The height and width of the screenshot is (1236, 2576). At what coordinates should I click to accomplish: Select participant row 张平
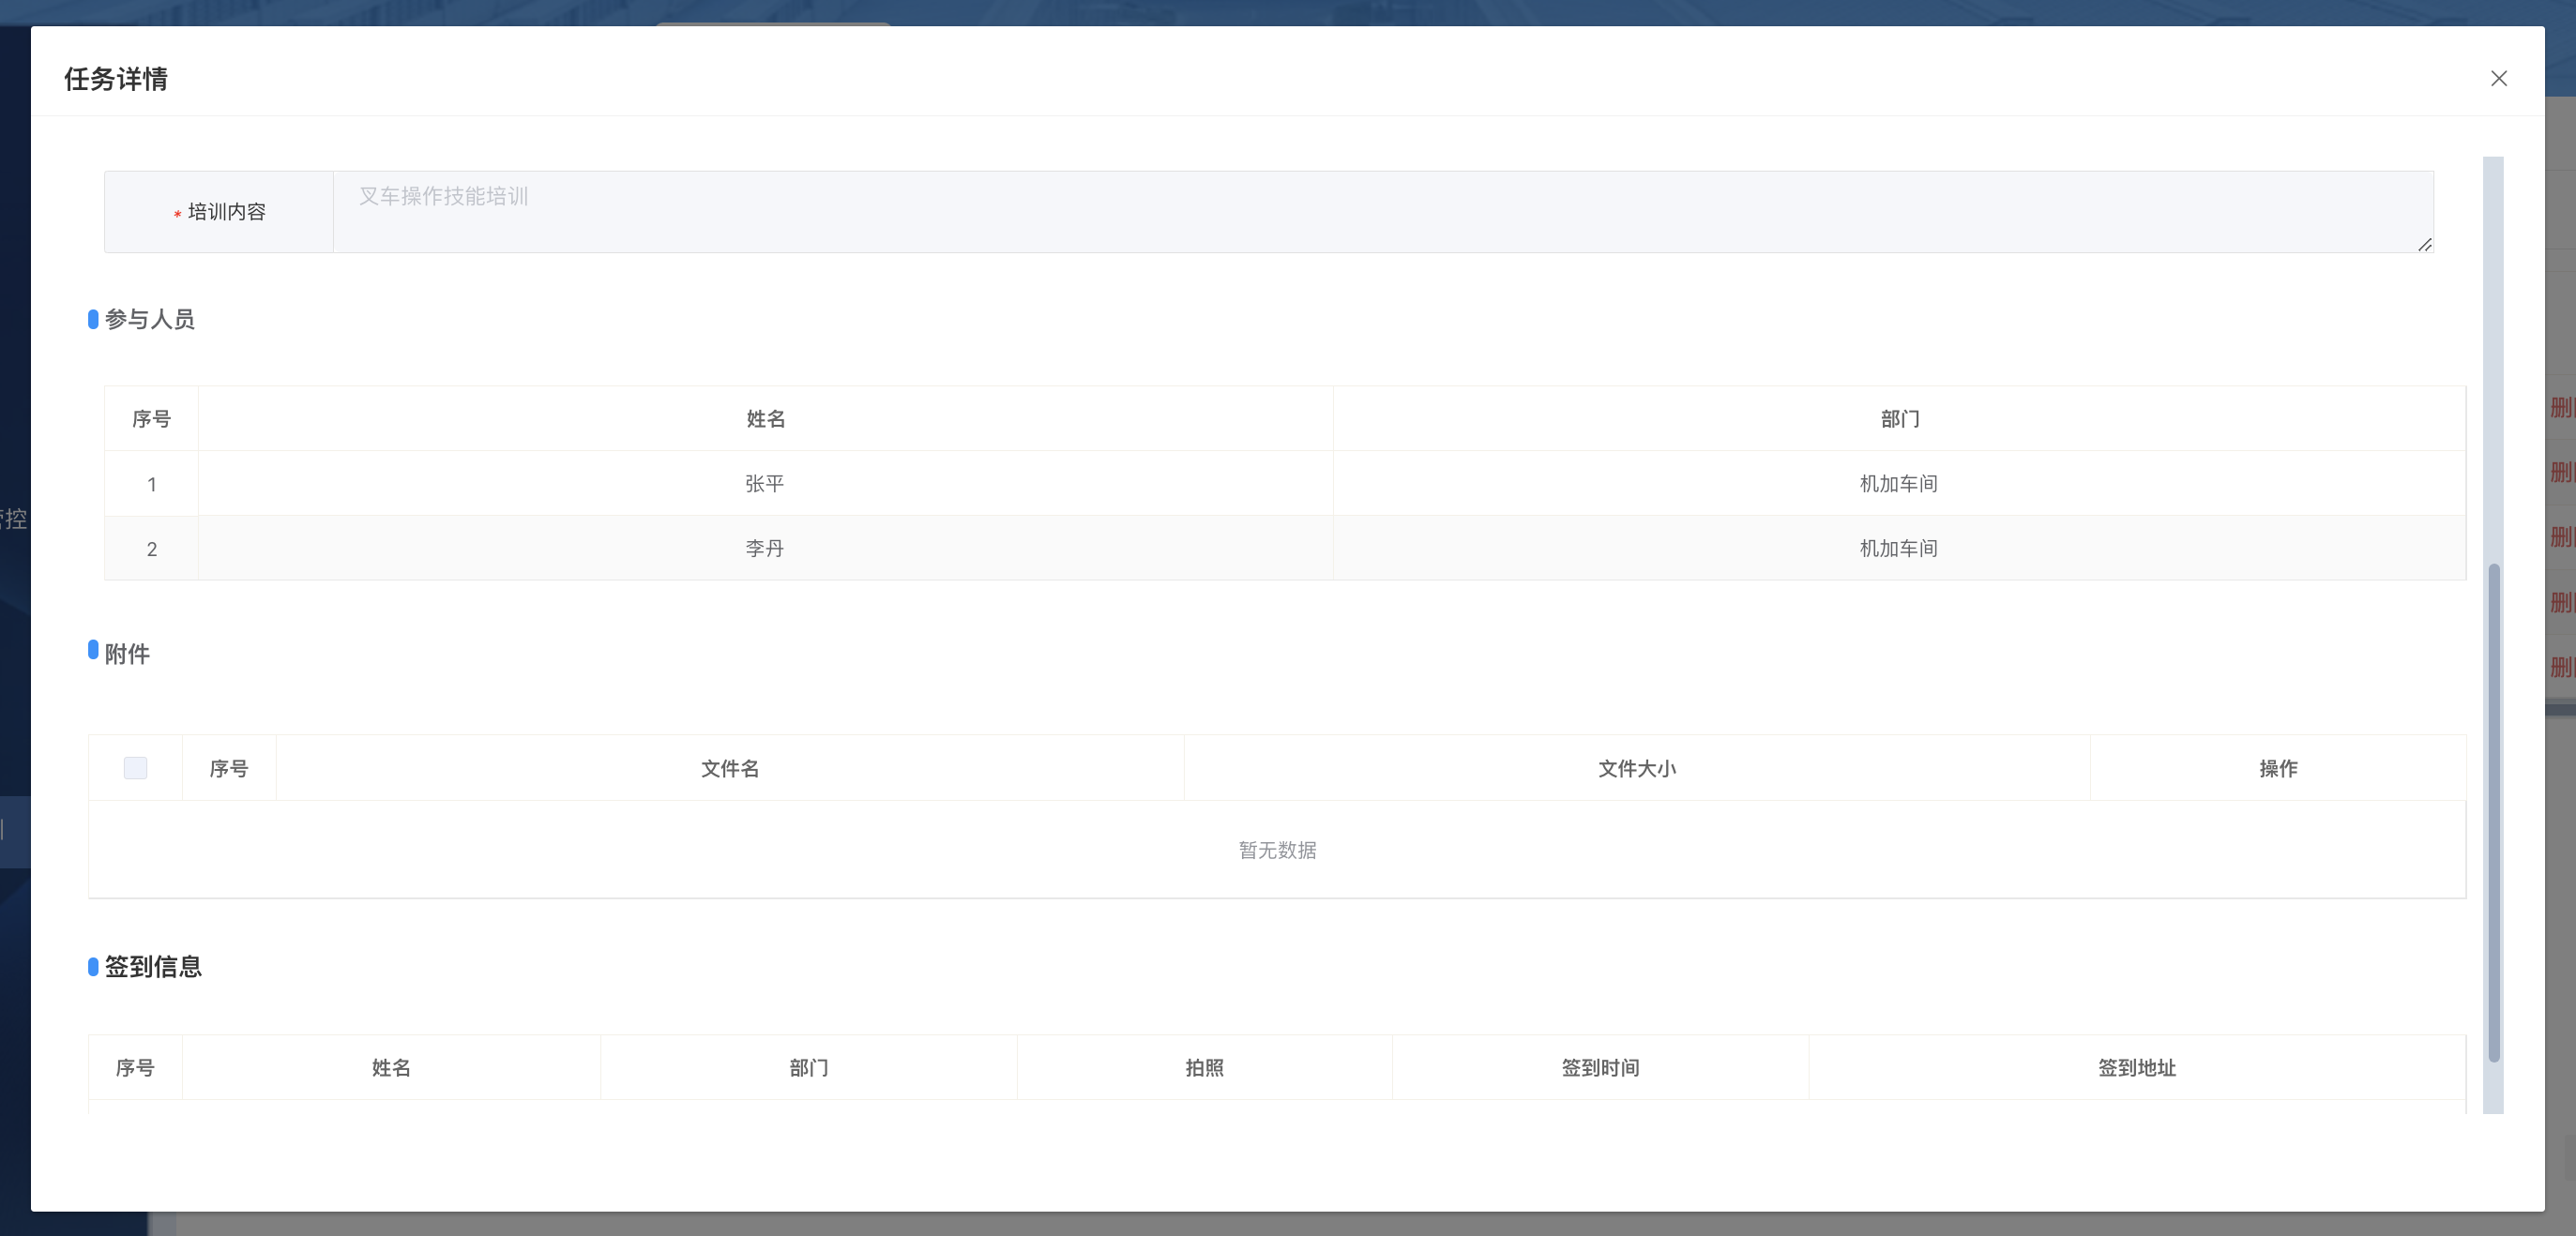coord(764,484)
